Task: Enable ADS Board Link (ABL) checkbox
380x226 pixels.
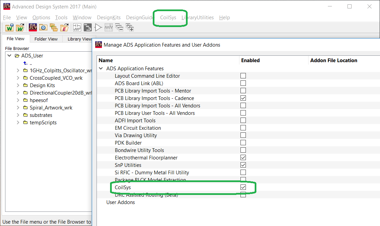Action: pos(243,83)
